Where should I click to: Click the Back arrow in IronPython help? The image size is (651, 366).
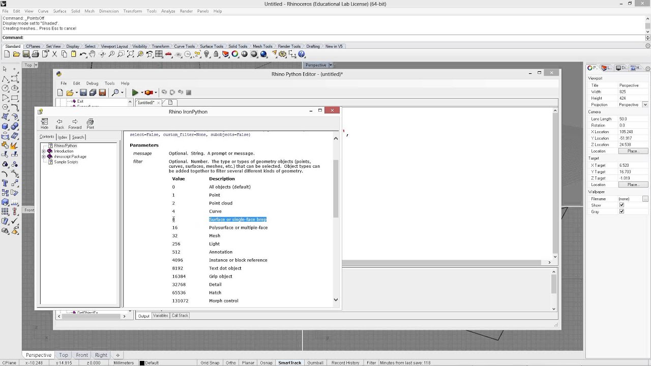(60, 124)
